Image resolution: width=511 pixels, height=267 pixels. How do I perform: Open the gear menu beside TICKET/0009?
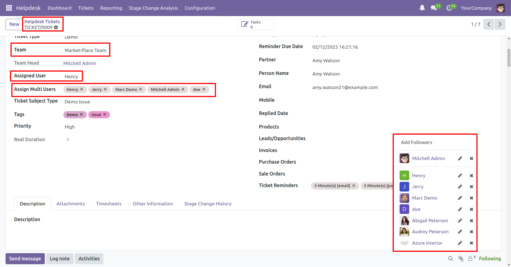(56, 27)
